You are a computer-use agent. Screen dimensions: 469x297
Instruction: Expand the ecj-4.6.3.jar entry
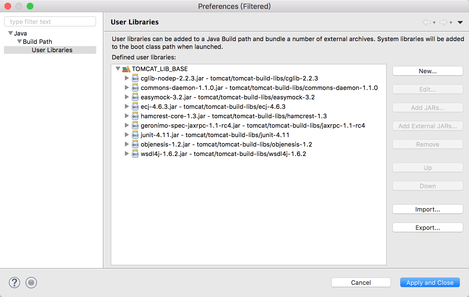click(x=127, y=106)
